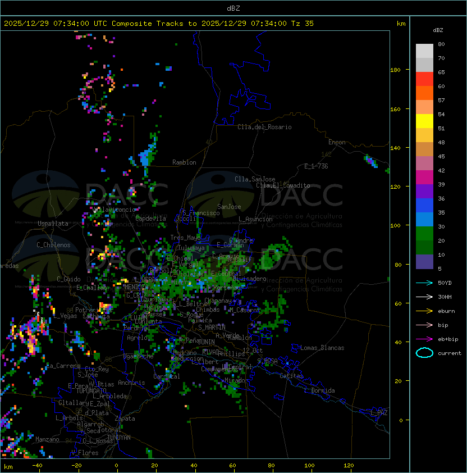
Task: Select the dark orange swatch below 60 dBZ
Action: click(x=424, y=93)
